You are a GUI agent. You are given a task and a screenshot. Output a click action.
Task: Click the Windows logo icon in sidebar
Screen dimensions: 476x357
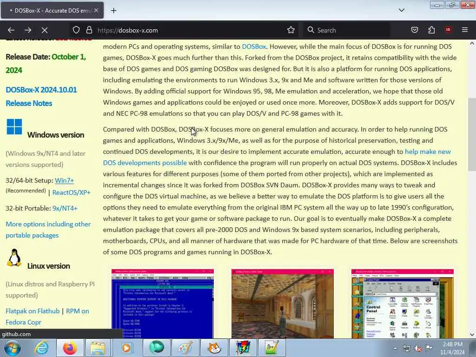tap(14, 126)
